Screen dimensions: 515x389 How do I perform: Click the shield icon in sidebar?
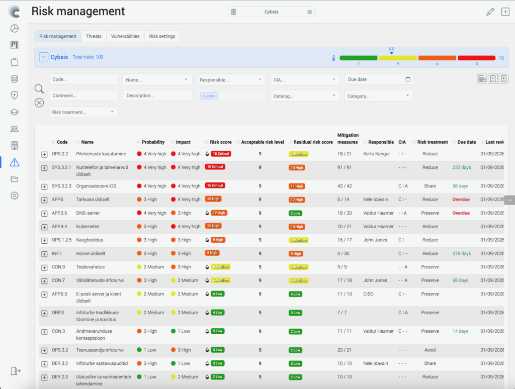coord(15,95)
